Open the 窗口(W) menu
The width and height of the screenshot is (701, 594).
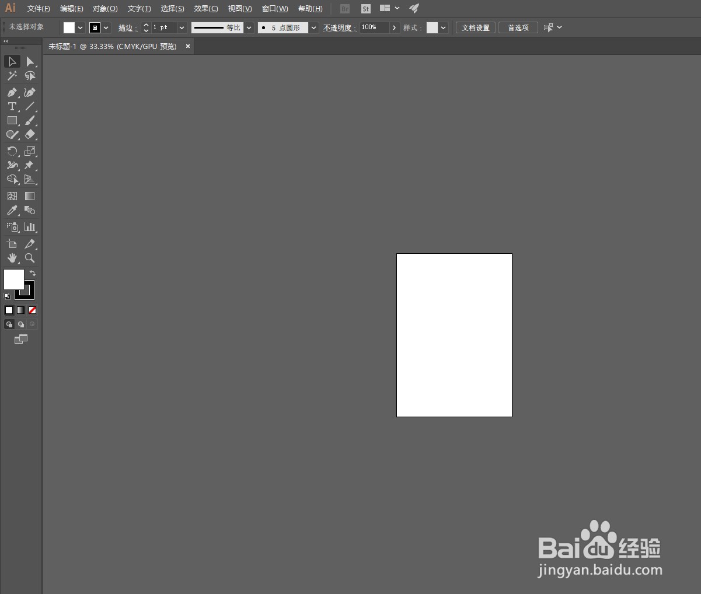coord(275,9)
